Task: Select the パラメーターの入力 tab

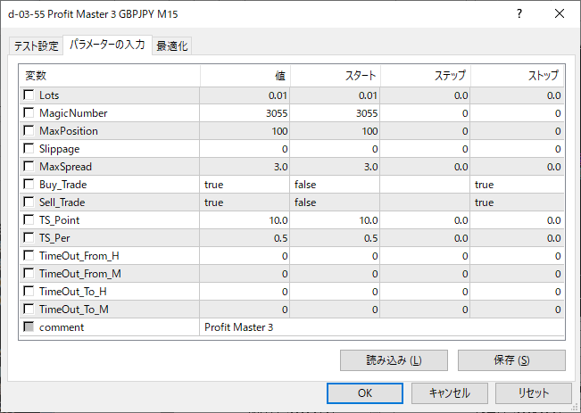Action: [107, 45]
